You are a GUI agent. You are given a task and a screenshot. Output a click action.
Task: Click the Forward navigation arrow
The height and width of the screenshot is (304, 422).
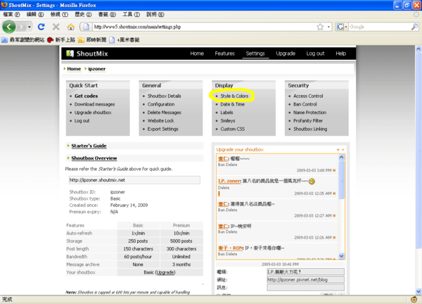click(21, 27)
